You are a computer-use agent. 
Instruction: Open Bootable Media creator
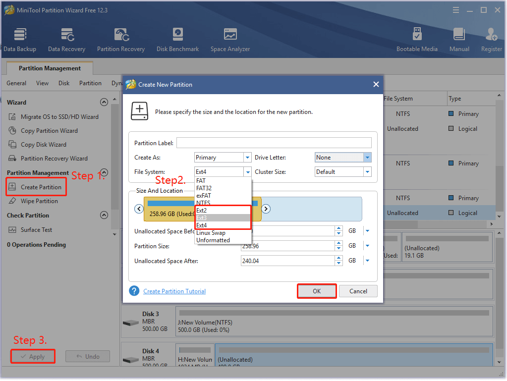(417, 39)
